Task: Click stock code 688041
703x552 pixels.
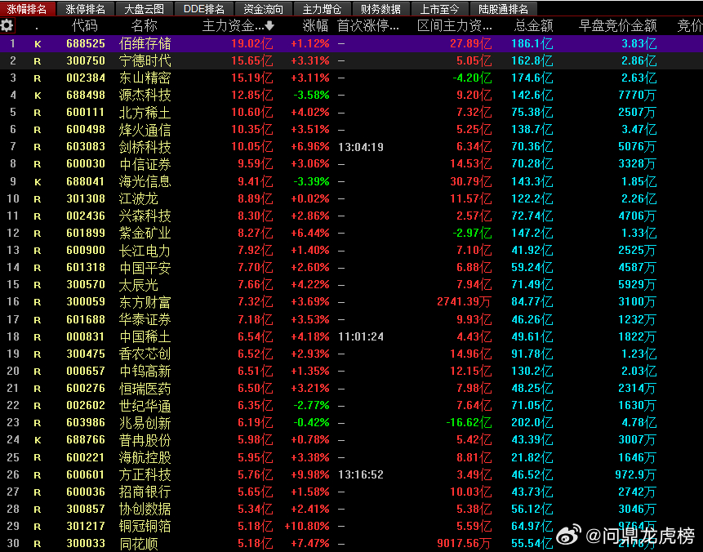Action: click(86, 181)
